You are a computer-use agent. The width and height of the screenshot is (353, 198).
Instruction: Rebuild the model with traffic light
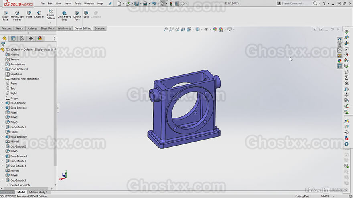(x=171, y=3)
